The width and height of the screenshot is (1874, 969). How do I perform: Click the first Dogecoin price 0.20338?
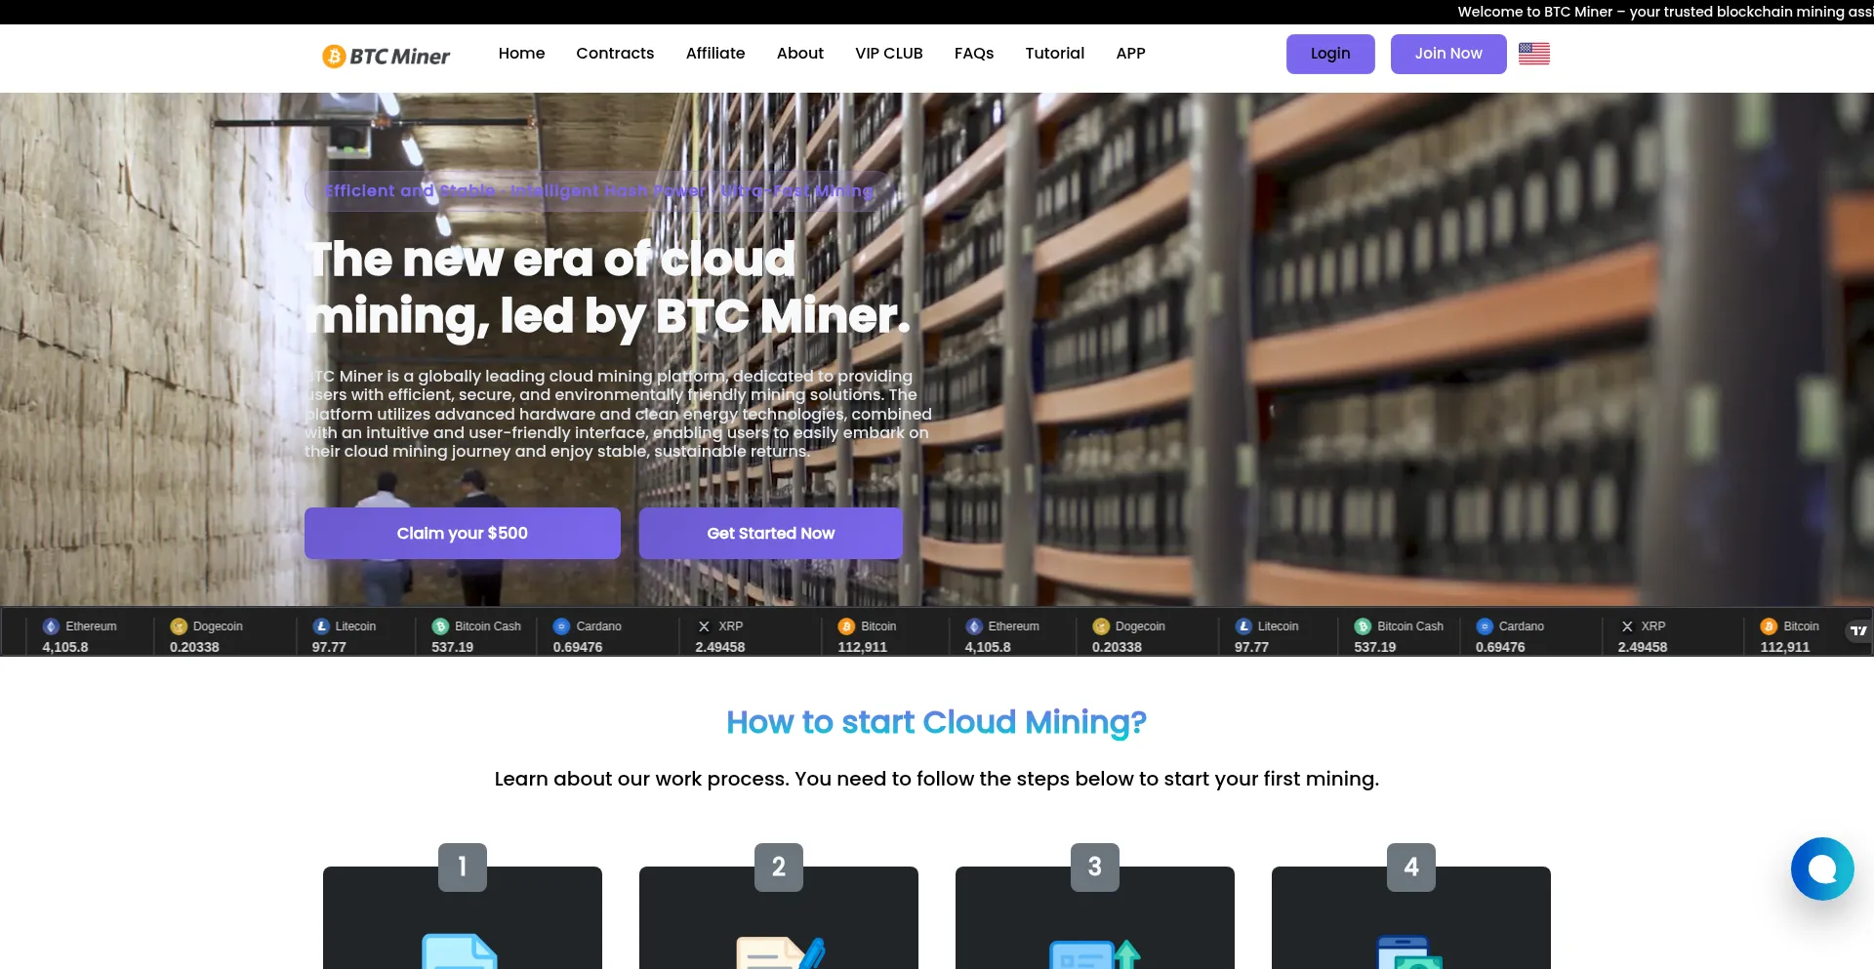click(194, 647)
